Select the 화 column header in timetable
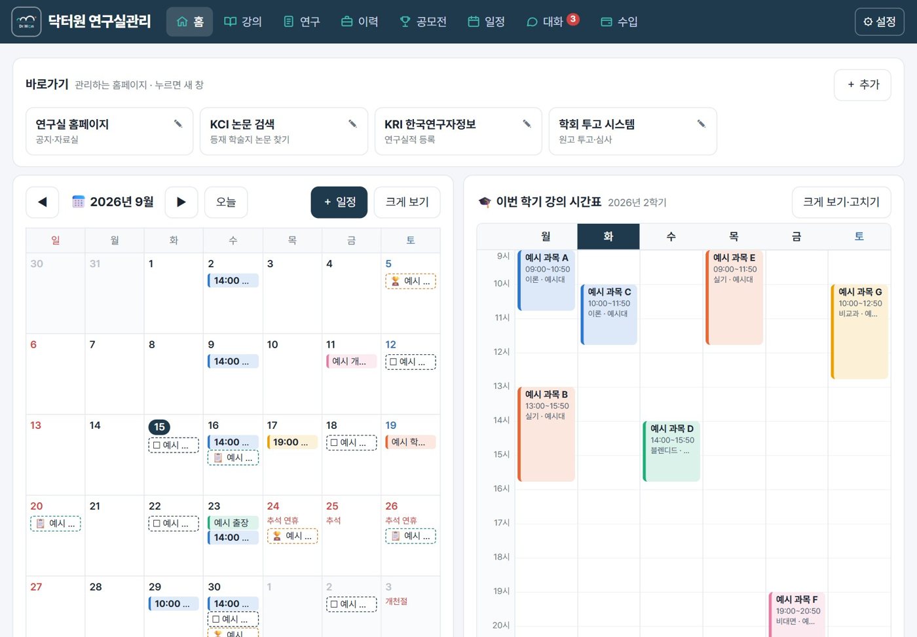Image resolution: width=917 pixels, height=637 pixels. (x=608, y=236)
